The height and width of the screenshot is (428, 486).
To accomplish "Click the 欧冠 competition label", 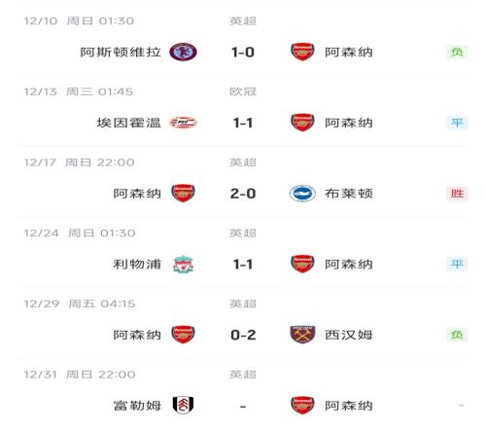I will [x=243, y=91].
